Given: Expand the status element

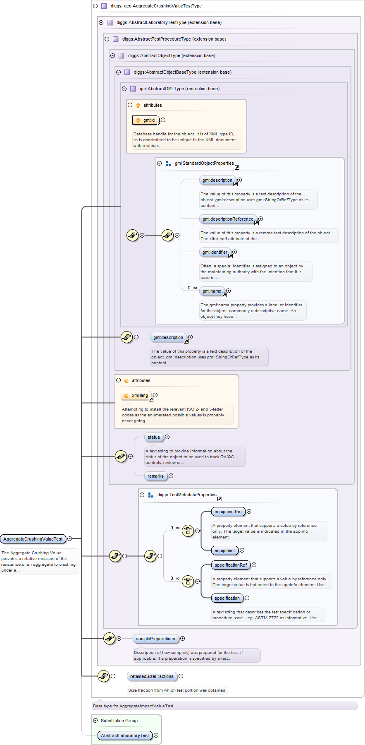Looking at the screenshot, I should click(167, 437).
